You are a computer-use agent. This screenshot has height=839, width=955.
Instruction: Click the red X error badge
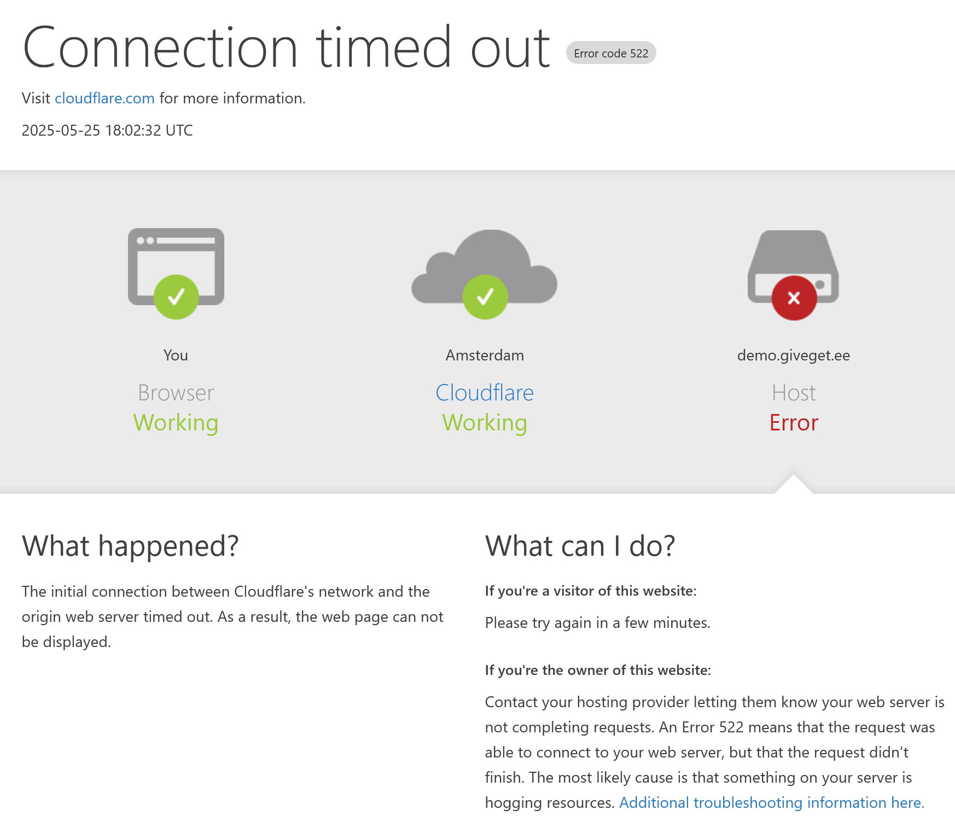794,298
